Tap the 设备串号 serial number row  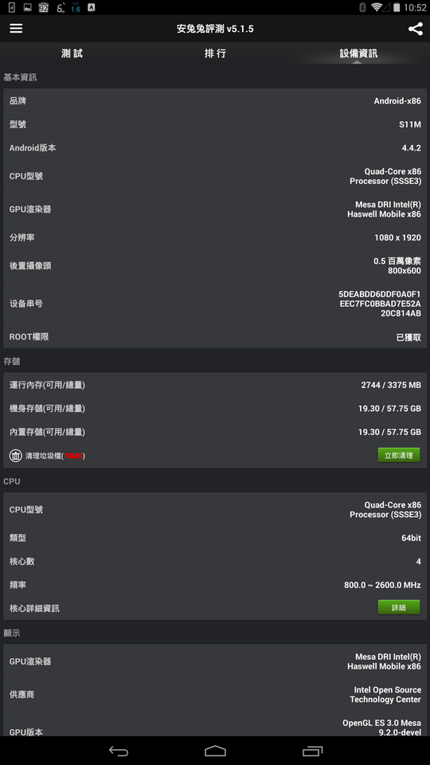[215, 304]
